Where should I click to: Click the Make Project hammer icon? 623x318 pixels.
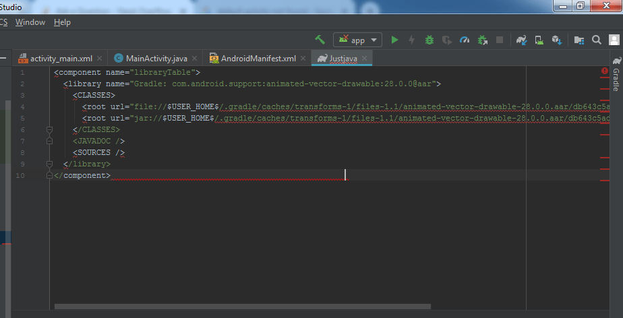pos(320,40)
